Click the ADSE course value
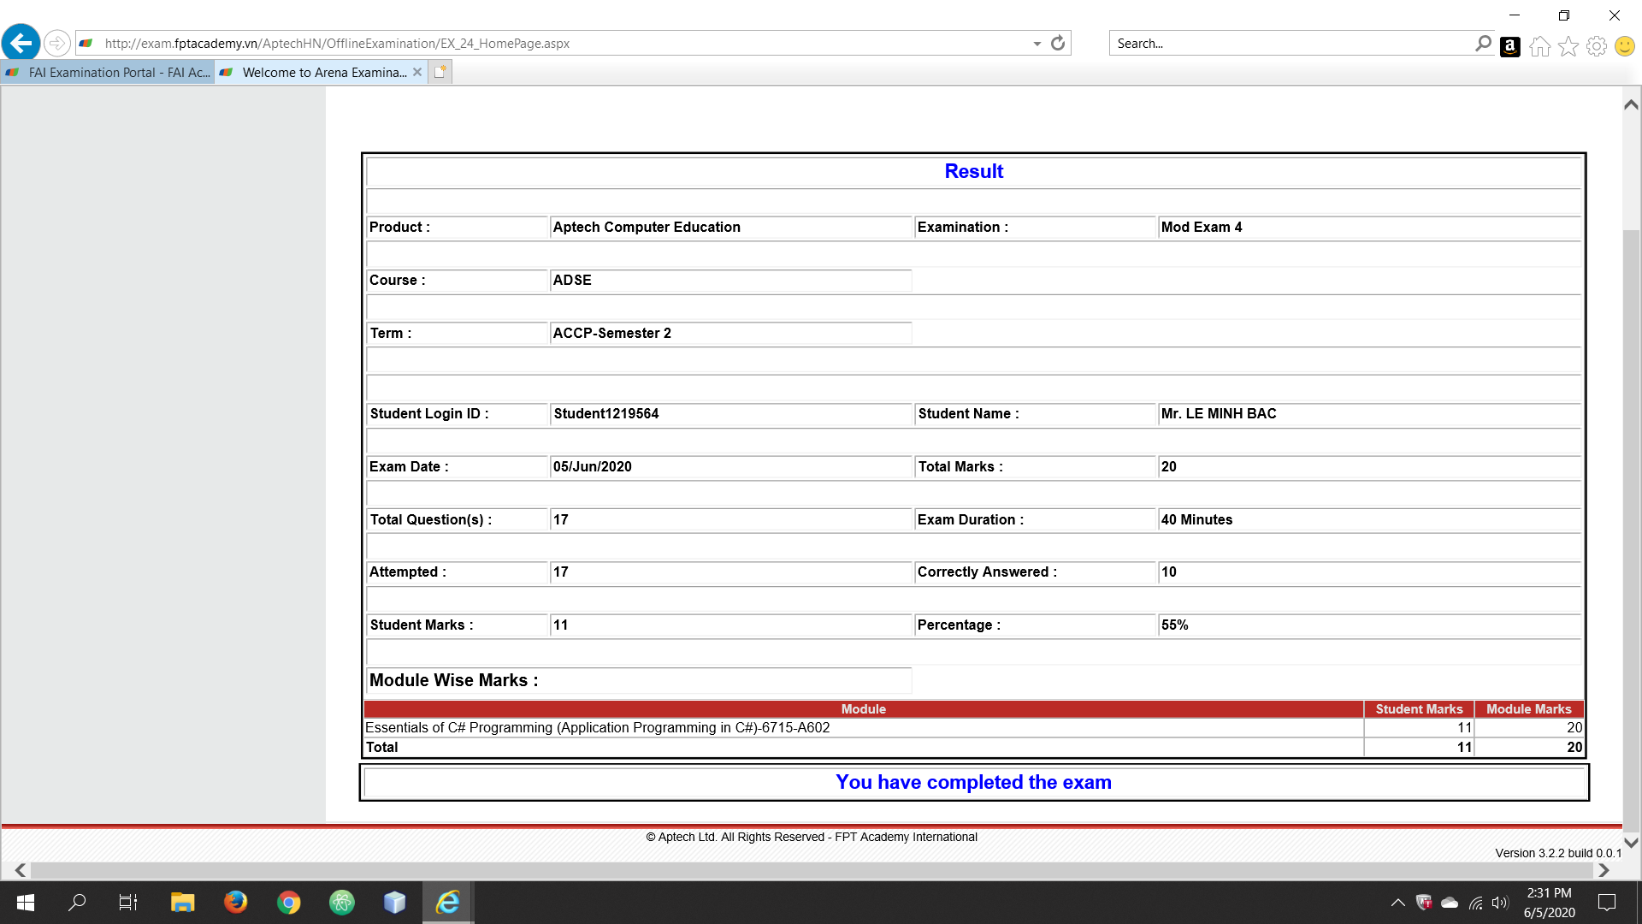The width and height of the screenshot is (1642, 924). click(x=572, y=280)
